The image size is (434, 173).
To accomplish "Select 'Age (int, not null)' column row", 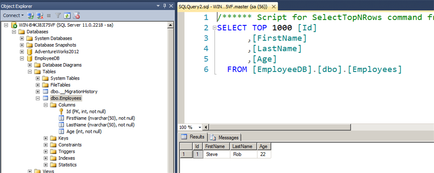I will pos(84,132).
